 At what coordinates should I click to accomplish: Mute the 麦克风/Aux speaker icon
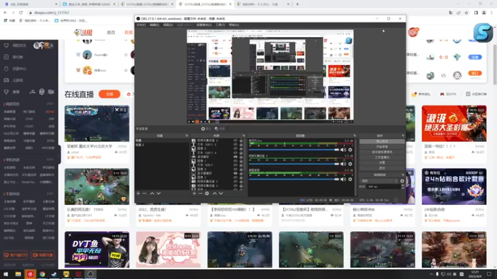pyautogui.click(x=343, y=149)
